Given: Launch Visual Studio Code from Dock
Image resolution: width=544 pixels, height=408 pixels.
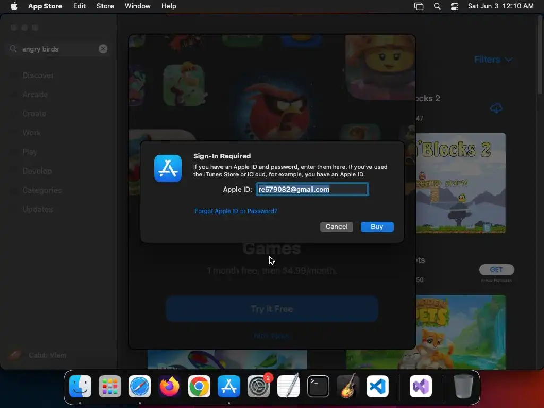Looking at the screenshot, I should tap(378, 386).
